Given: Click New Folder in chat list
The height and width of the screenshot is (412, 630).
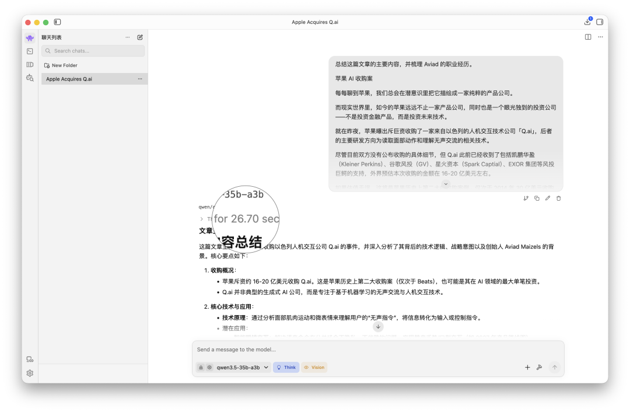Looking at the screenshot, I should 61,65.
